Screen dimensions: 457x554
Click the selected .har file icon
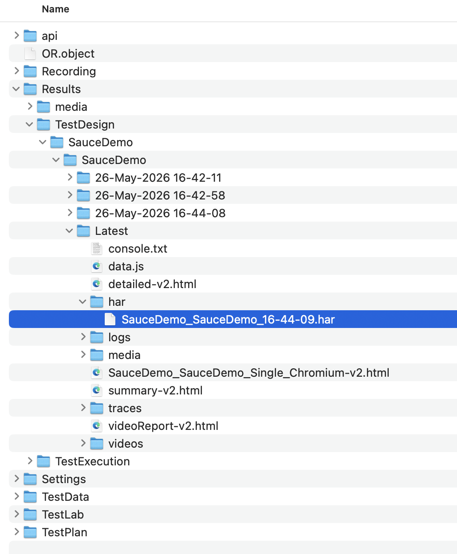pyautogui.click(x=110, y=320)
